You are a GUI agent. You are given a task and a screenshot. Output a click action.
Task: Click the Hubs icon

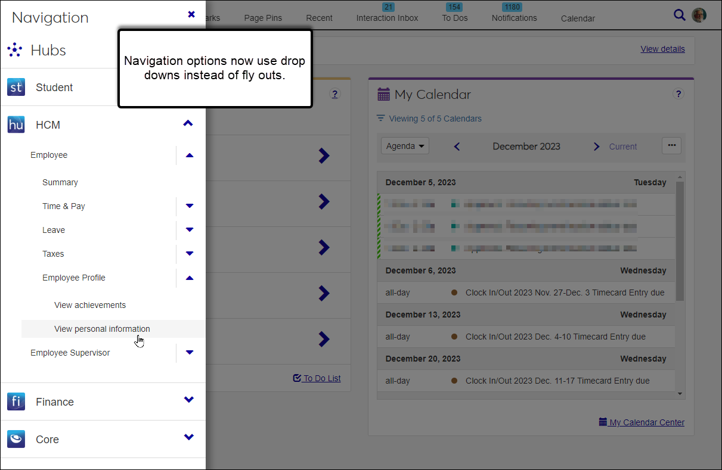16,50
